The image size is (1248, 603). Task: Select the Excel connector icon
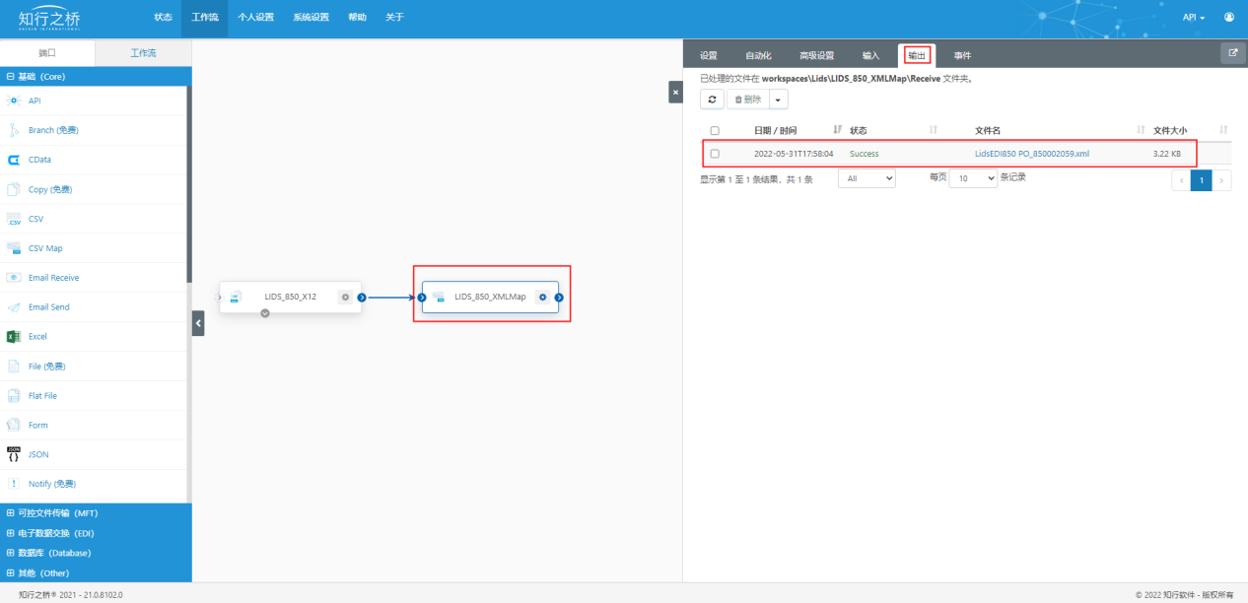click(14, 337)
